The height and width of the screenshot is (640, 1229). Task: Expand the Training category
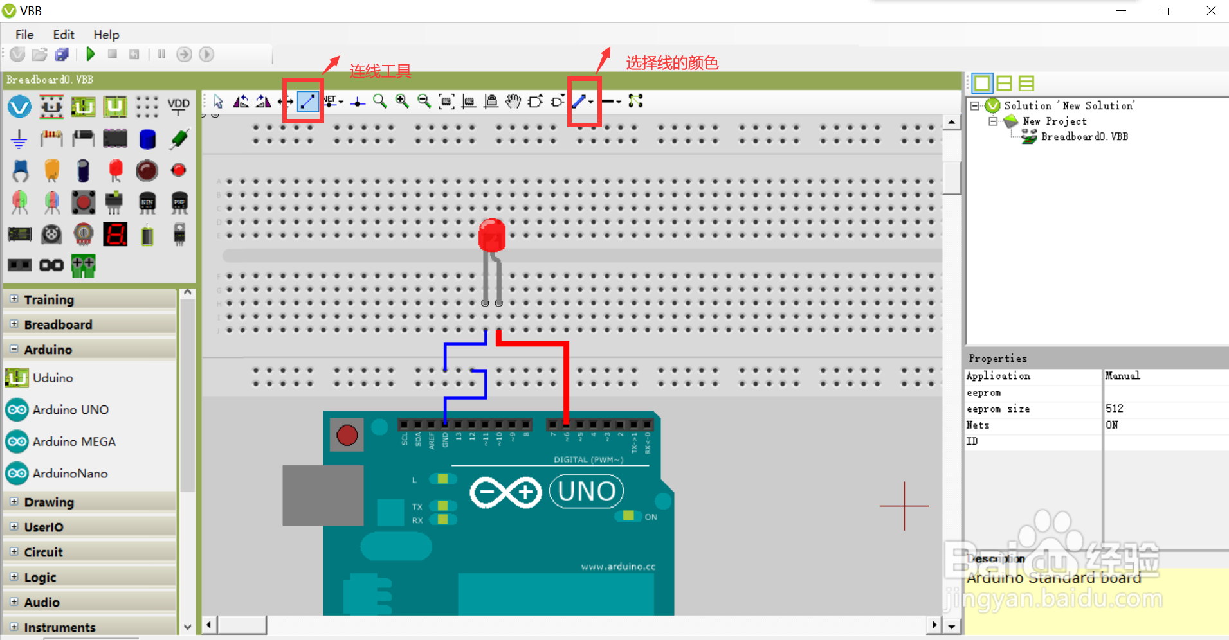pos(14,299)
